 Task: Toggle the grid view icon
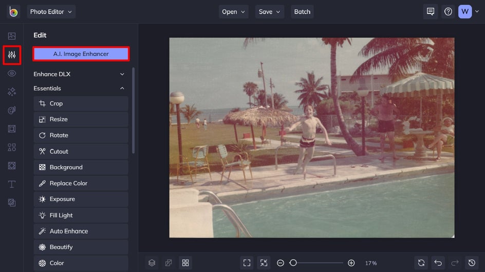[x=185, y=263]
